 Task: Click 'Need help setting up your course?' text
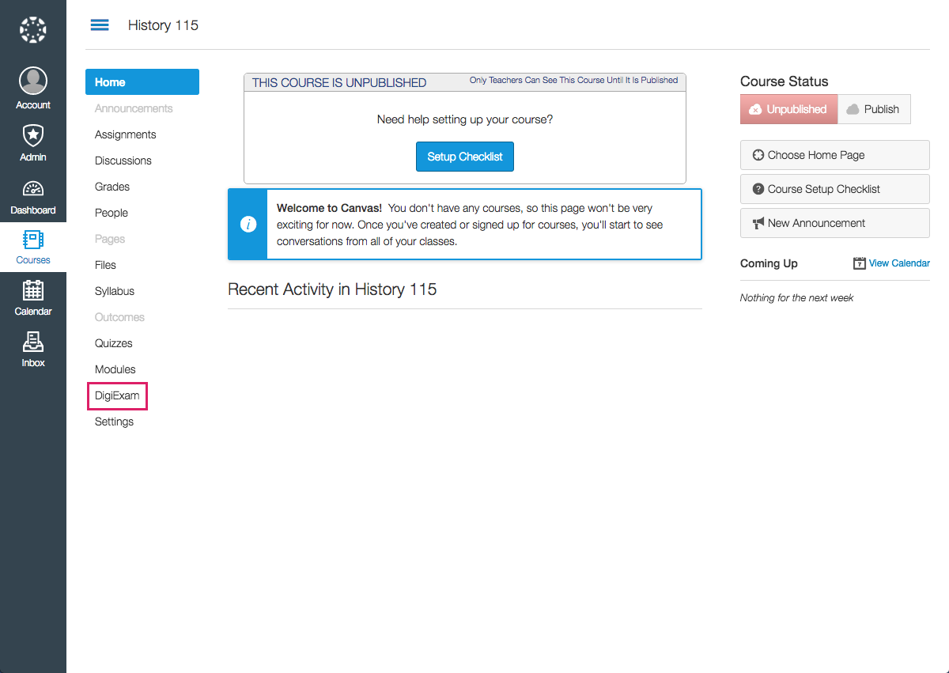(465, 119)
